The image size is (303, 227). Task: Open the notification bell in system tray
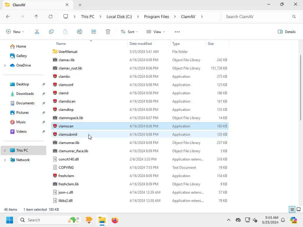(x=283, y=220)
